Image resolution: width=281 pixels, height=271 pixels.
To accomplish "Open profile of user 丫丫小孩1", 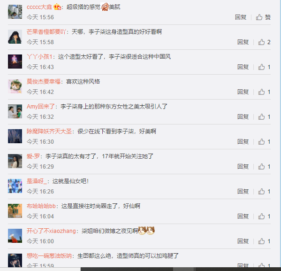I will [x=39, y=57].
